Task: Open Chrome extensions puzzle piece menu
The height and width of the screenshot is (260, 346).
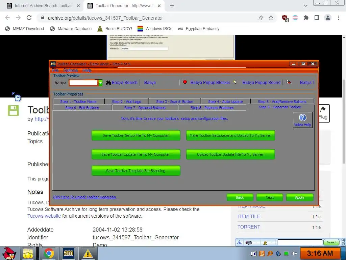Action: (x=306, y=18)
